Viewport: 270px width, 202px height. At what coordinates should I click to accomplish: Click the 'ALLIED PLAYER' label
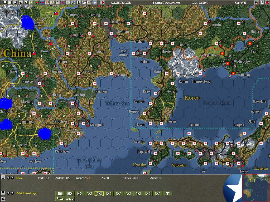point(121,3)
